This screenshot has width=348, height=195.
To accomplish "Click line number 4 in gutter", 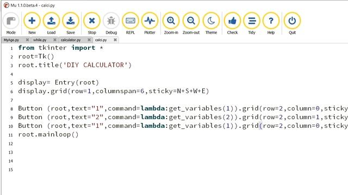I will pos(11,74).
